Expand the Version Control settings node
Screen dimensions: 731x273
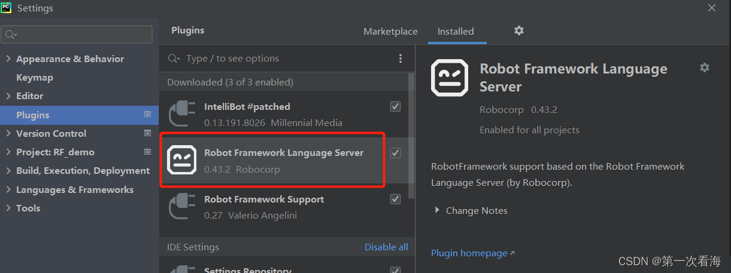click(8, 133)
